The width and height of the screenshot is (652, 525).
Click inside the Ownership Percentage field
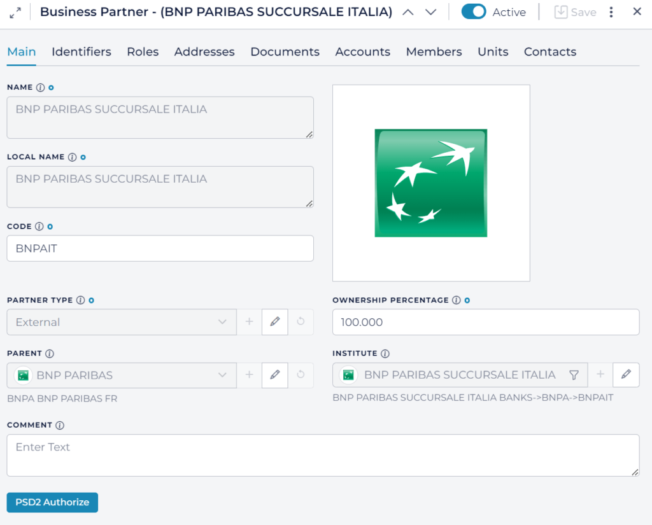click(486, 322)
